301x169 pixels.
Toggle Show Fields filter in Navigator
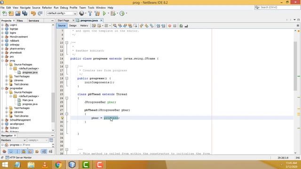tap(11, 151)
